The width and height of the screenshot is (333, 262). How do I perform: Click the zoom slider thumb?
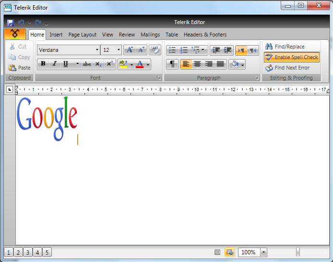(x=298, y=252)
